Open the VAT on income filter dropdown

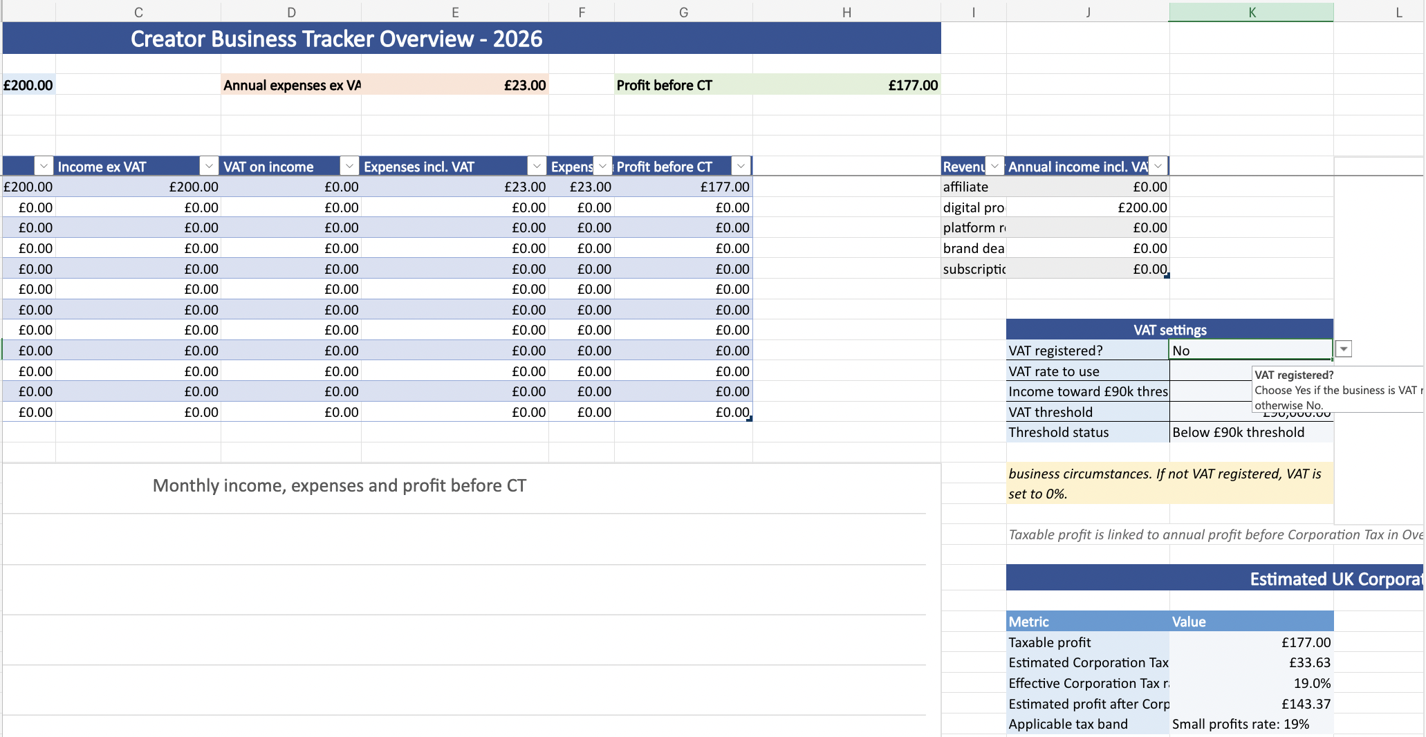[x=349, y=166]
